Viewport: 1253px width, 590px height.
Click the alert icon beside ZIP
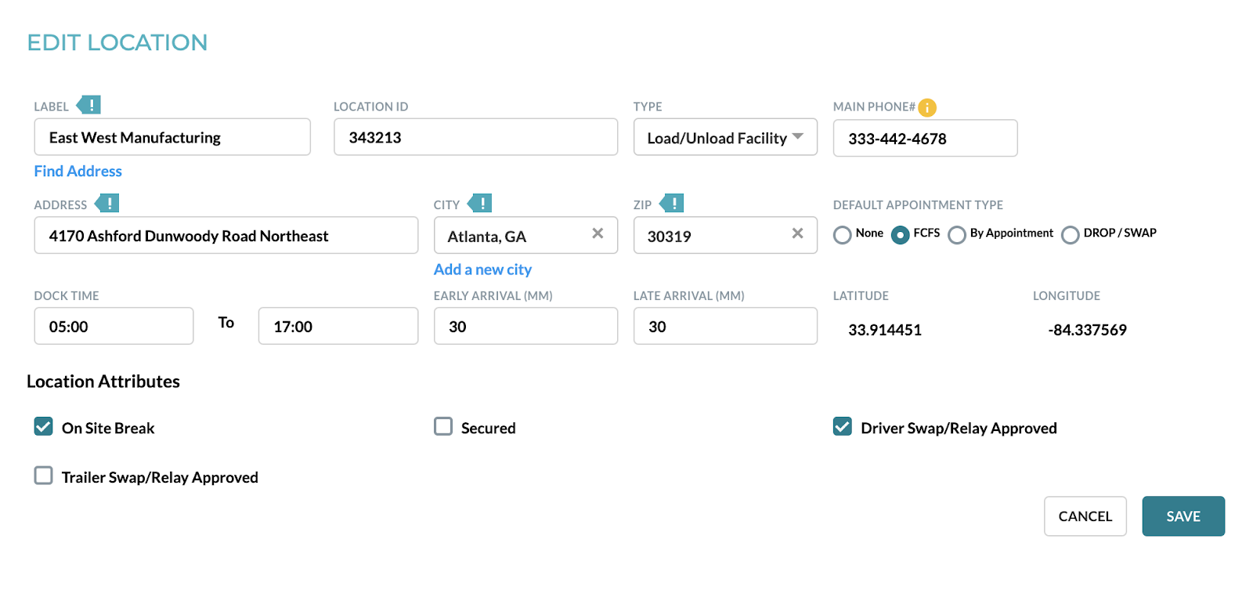click(672, 204)
